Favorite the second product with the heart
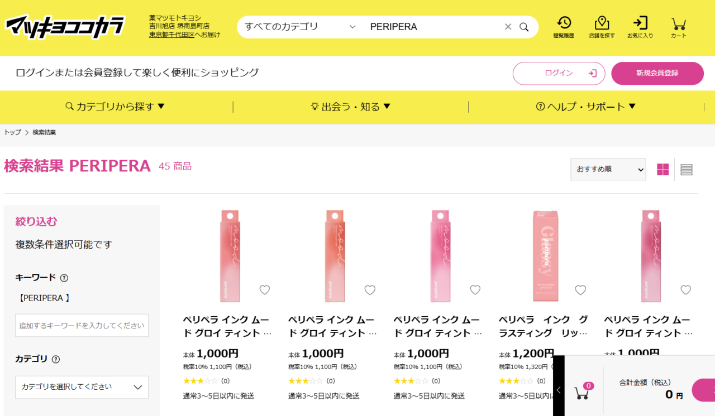Viewport: 715px width, 416px height. coord(370,290)
